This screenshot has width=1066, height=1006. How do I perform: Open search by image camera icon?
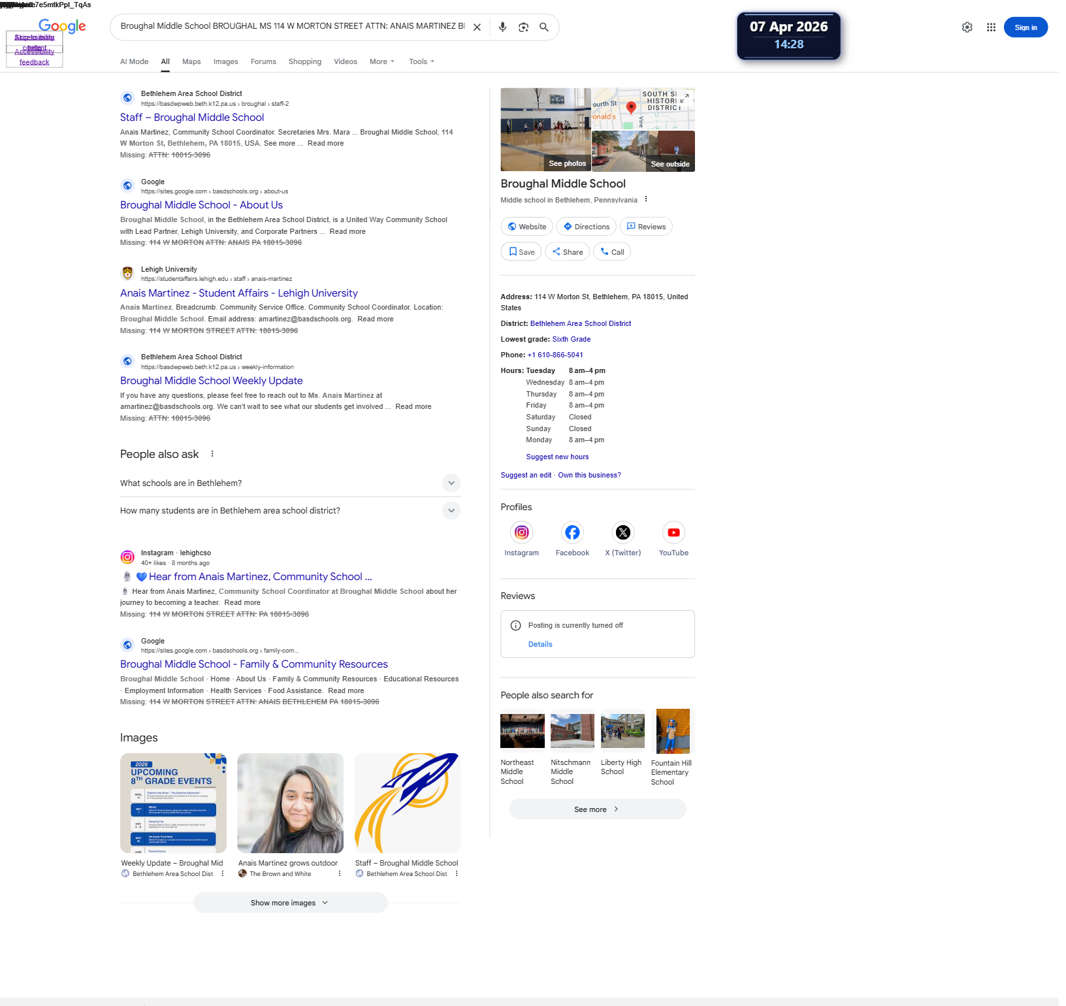[x=523, y=27]
